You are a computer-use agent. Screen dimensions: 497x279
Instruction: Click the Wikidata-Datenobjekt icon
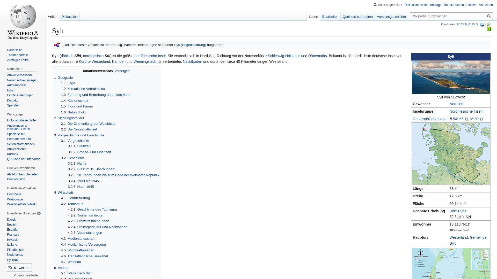point(21,204)
